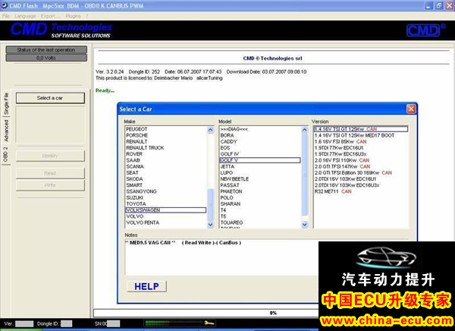The image size is (455, 331).
Task: Open the question mark help menu
Action: point(87,16)
